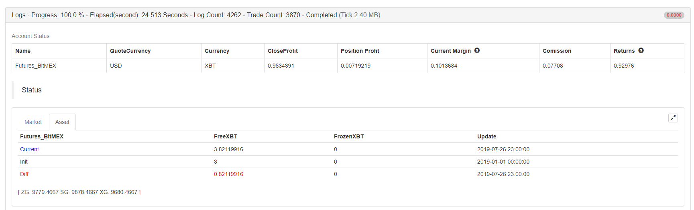Click the FreeXBT column header
Screen dimensions: 694x210
[x=226, y=136]
